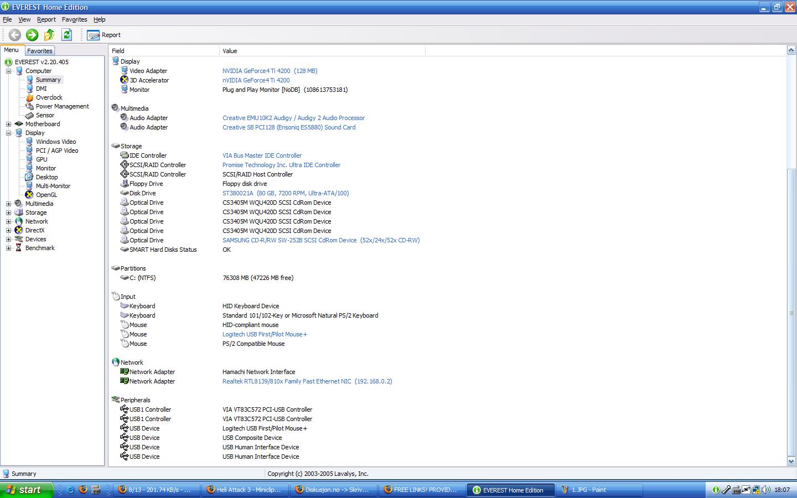
Task: Select Hamachi Network Interface value
Action: pos(258,372)
